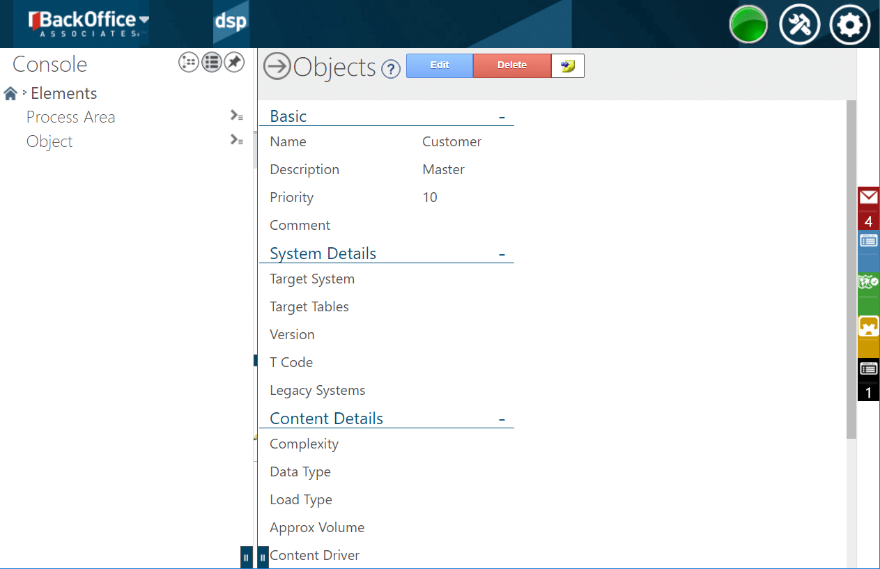Click the home icon beside Elements
The image size is (880, 569).
(10, 94)
